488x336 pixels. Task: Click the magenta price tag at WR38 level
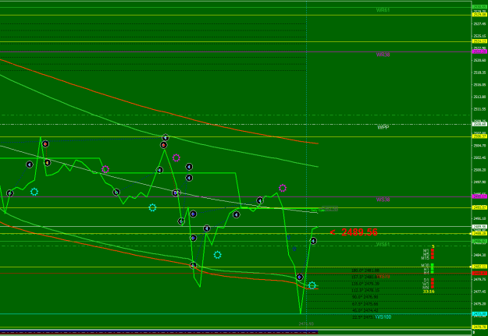pos(479,51)
